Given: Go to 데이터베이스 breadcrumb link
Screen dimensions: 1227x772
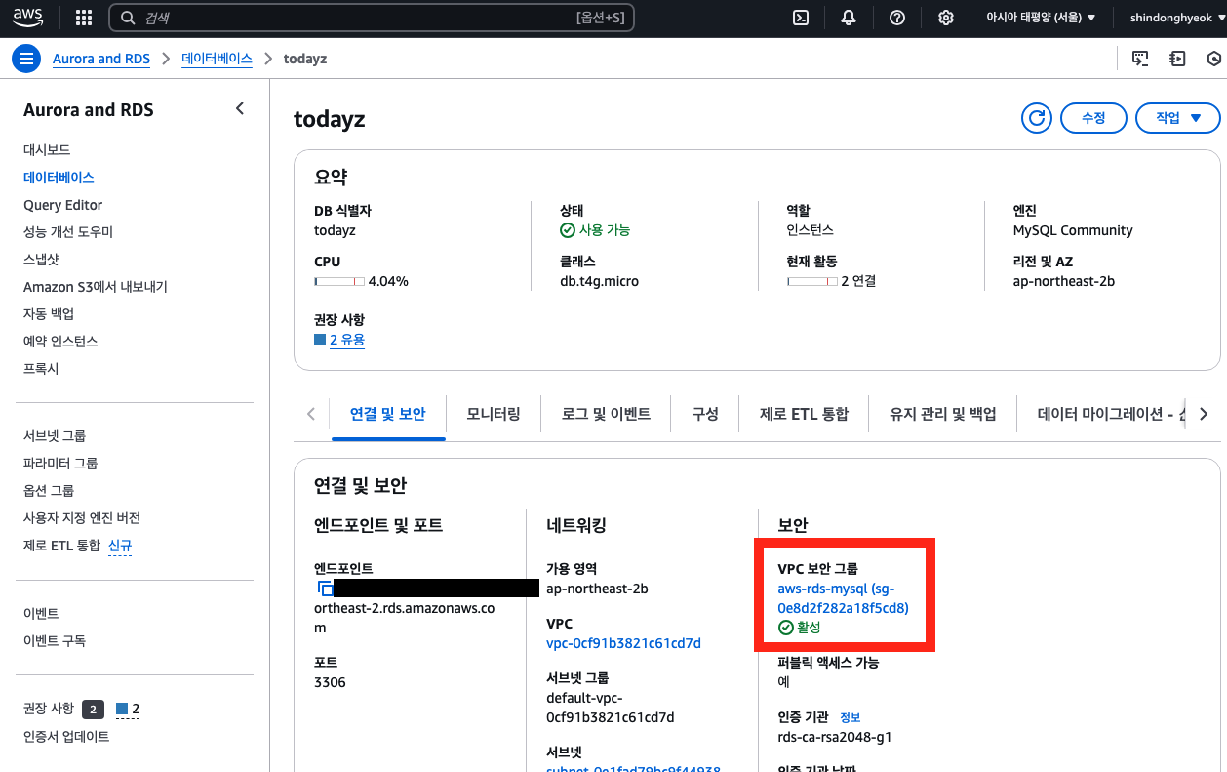Looking at the screenshot, I should tap(217, 59).
